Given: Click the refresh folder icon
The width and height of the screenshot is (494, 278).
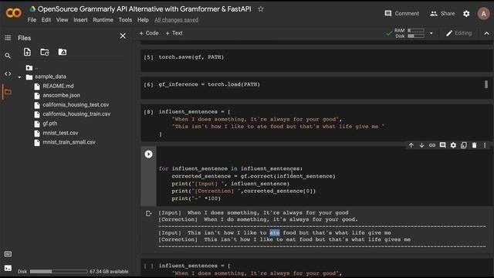Looking at the screenshot, I should pyautogui.click(x=45, y=52).
